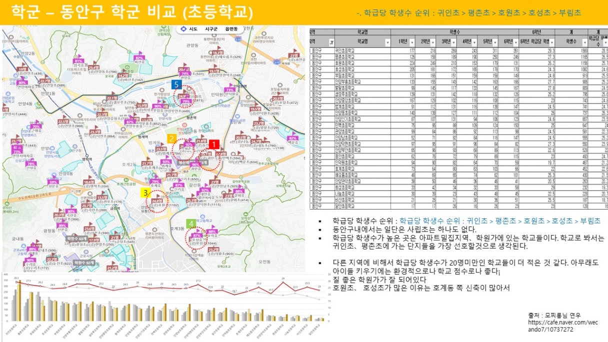The image size is (608, 342).
Task: Click the blue compass icon beside 시도
Action: point(184,29)
